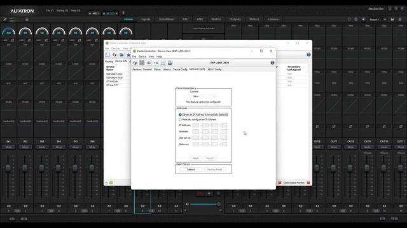Image resolution: width=407 pixels, height=228 pixels.
Task: Open the Camera tab in Alfatron
Action: (273, 19)
